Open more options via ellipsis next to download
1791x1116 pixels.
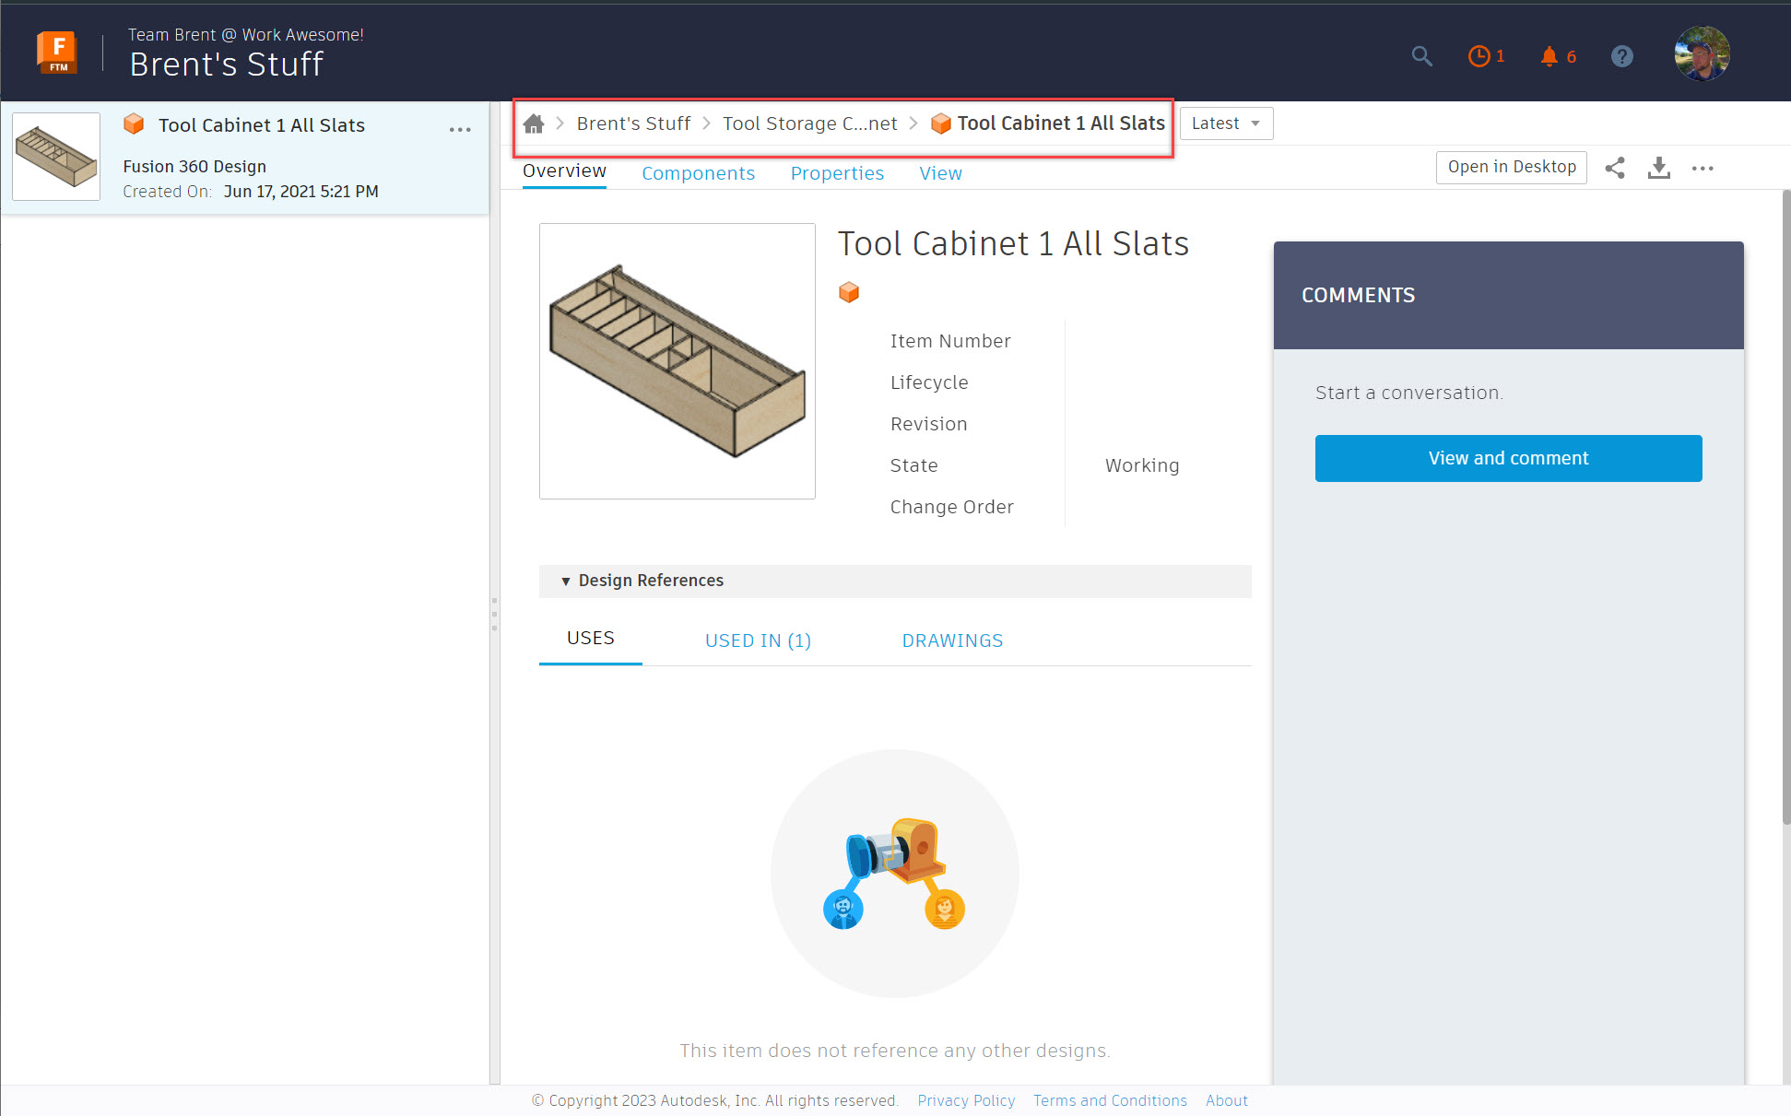tap(1703, 168)
